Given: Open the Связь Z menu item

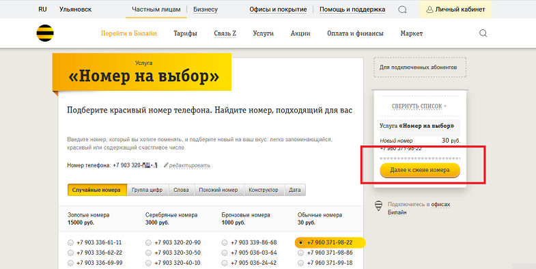Looking at the screenshot, I should (x=225, y=33).
